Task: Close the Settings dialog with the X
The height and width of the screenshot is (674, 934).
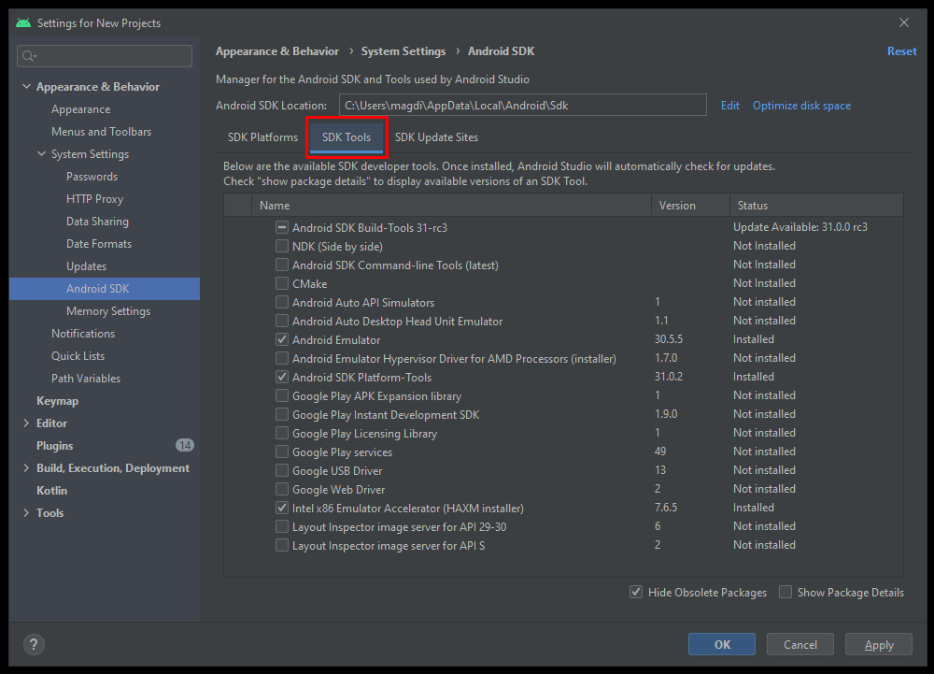Action: click(x=903, y=22)
